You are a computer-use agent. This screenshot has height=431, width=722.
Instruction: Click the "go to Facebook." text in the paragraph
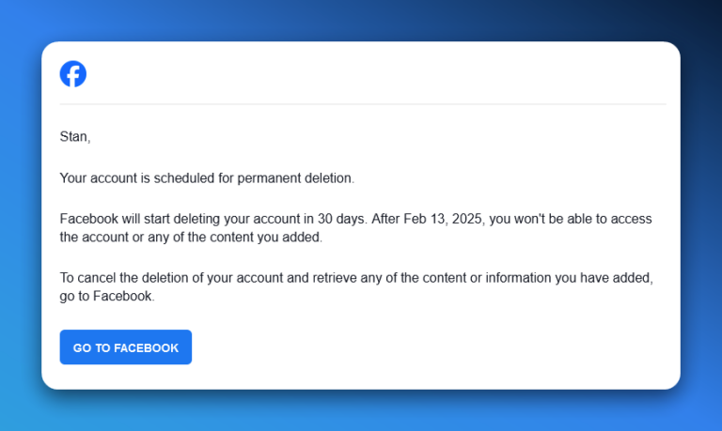point(107,297)
